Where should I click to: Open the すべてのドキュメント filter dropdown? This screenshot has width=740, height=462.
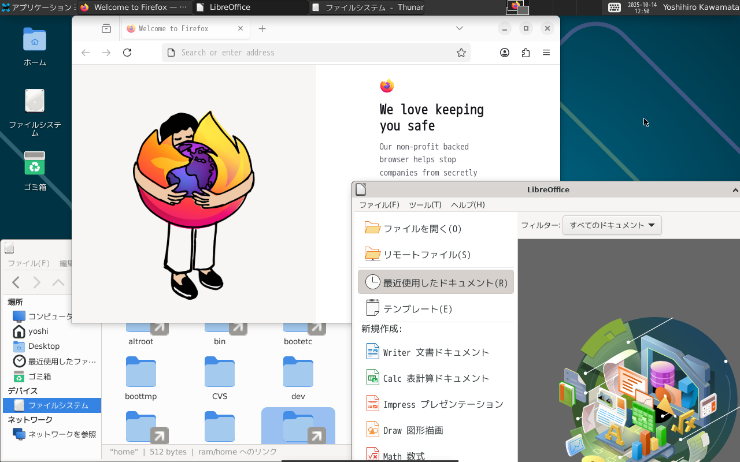(x=612, y=225)
